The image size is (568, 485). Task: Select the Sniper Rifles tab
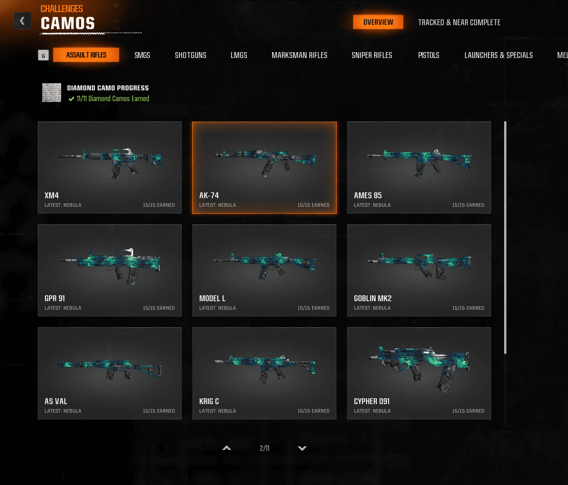coord(371,55)
